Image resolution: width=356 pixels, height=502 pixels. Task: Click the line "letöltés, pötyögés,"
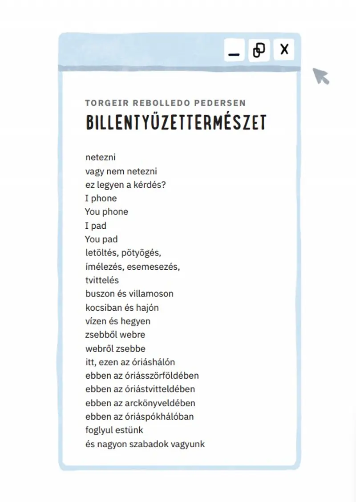point(123,253)
